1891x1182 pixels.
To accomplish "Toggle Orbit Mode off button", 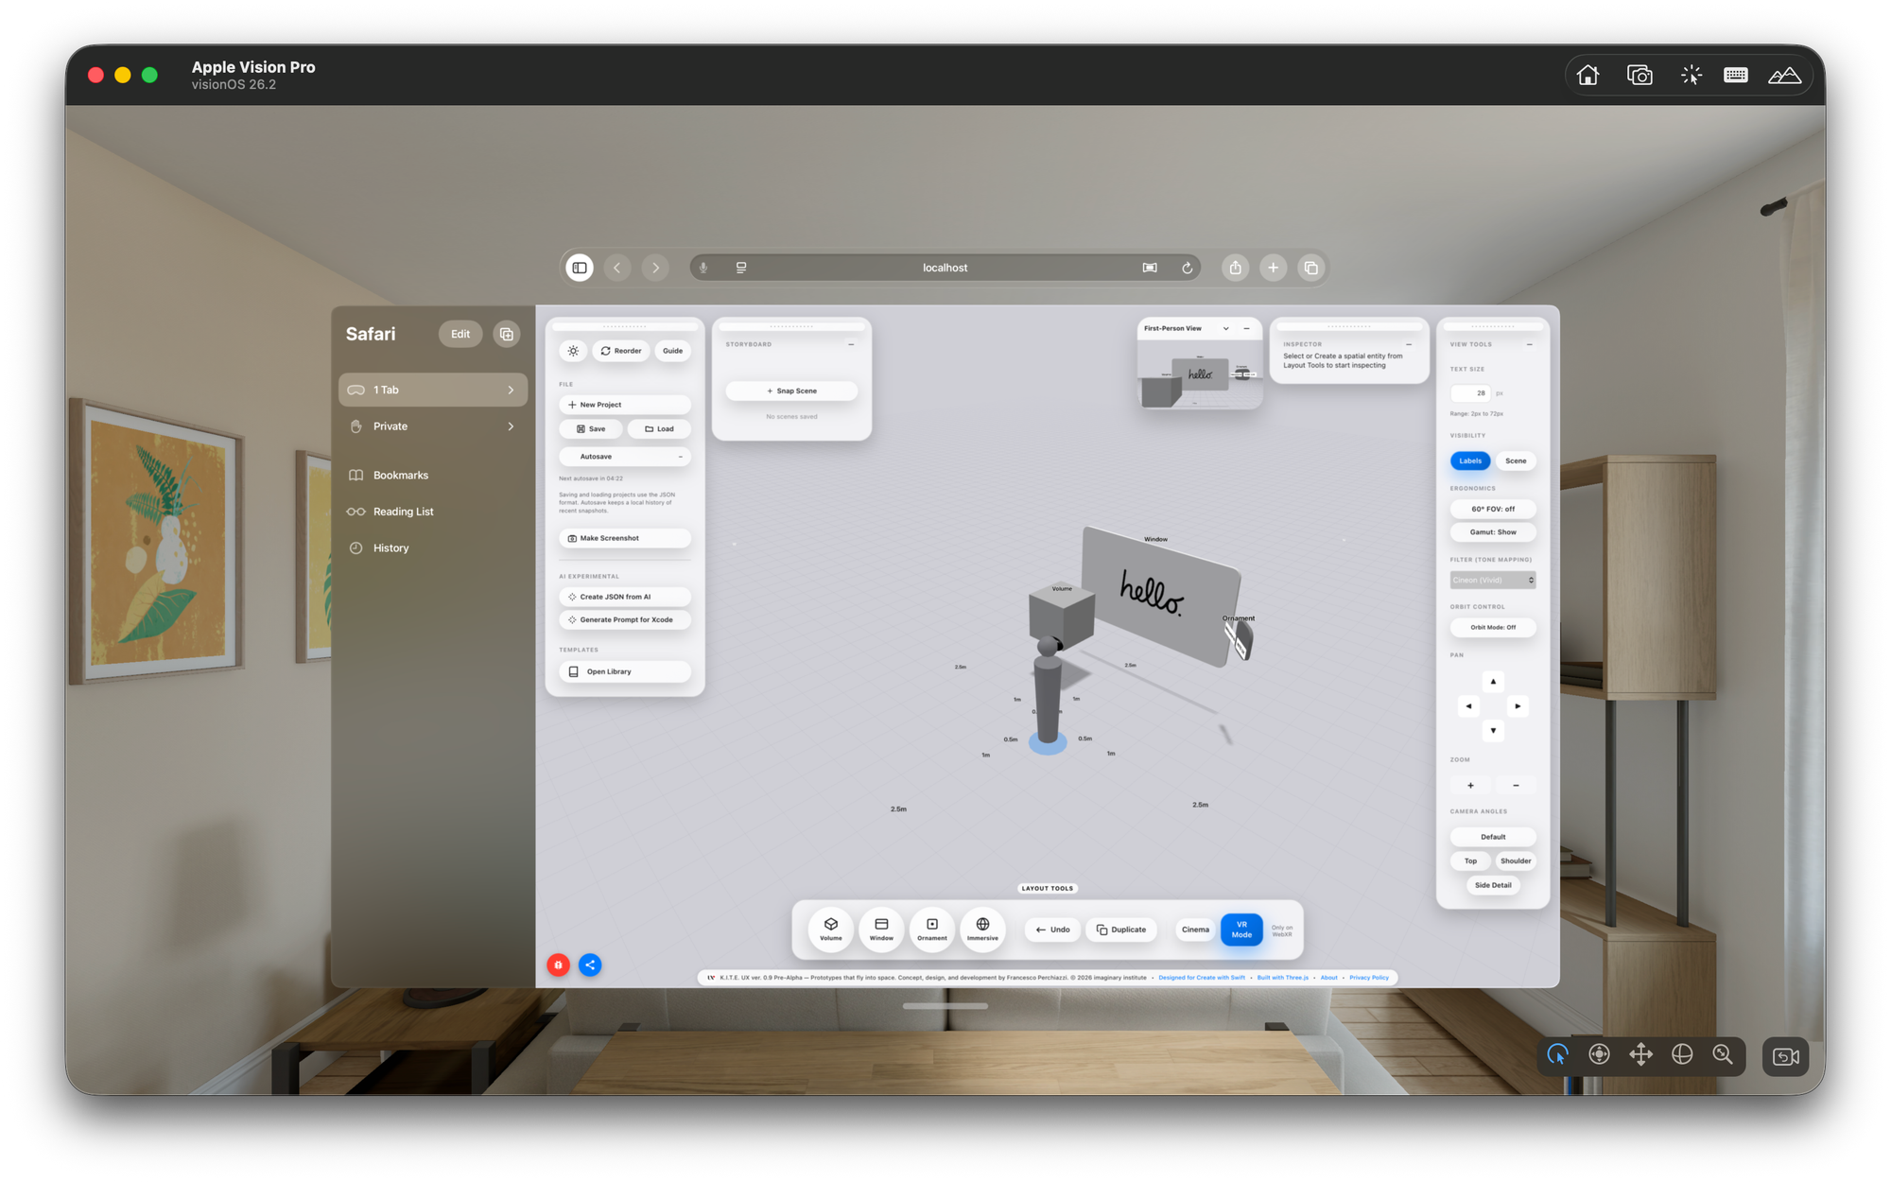I will tap(1492, 627).
